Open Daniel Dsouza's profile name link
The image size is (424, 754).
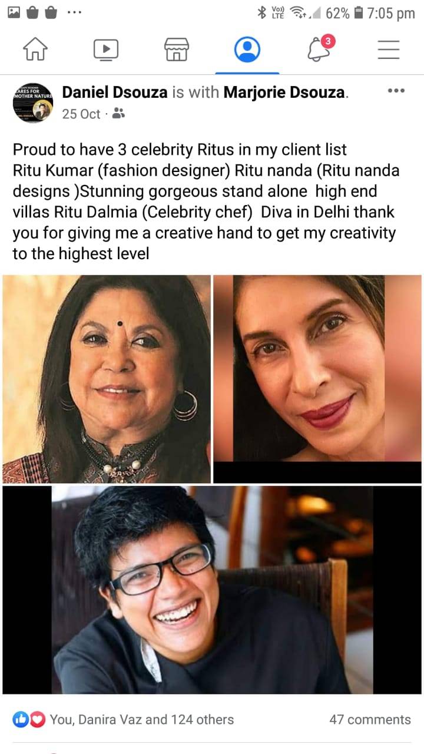tap(115, 92)
